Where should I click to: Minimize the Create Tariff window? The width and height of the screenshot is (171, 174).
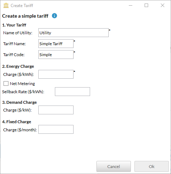coord(131,5)
